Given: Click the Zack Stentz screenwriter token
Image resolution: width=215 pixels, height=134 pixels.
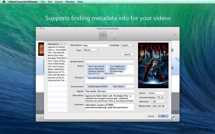Looking at the screenshot, I should (x=119, y=87).
